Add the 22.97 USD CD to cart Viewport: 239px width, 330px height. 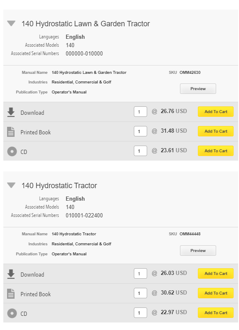(x=216, y=312)
